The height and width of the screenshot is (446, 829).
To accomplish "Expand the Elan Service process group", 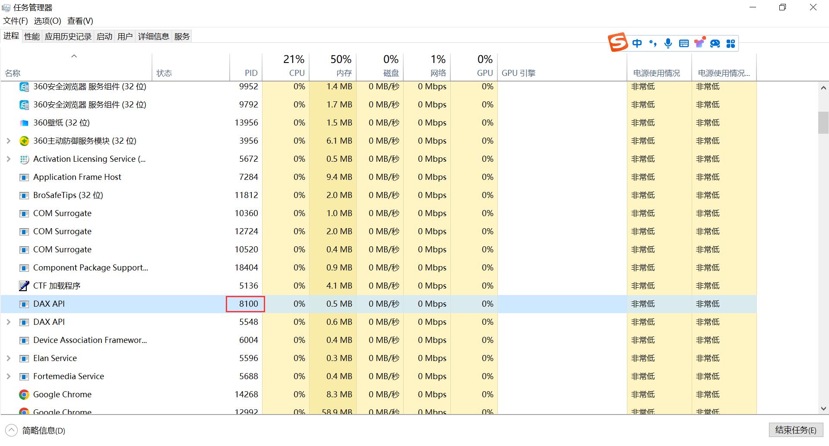I will click(8, 358).
